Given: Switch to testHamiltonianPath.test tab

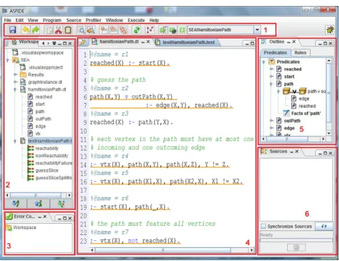Looking at the screenshot, I should pos(188,42).
